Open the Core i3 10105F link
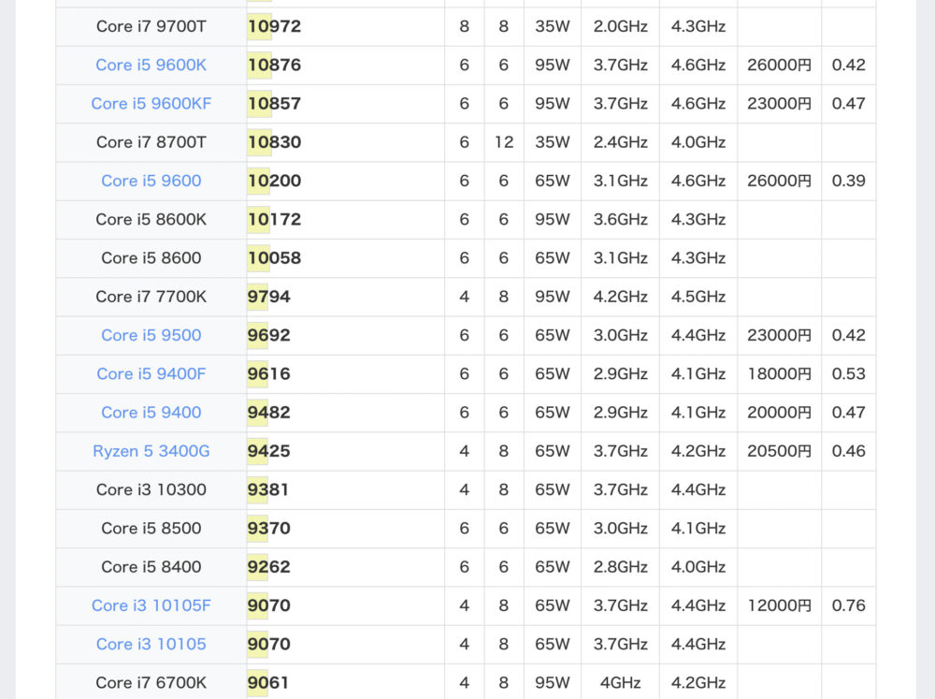The image size is (935, 699). click(151, 605)
